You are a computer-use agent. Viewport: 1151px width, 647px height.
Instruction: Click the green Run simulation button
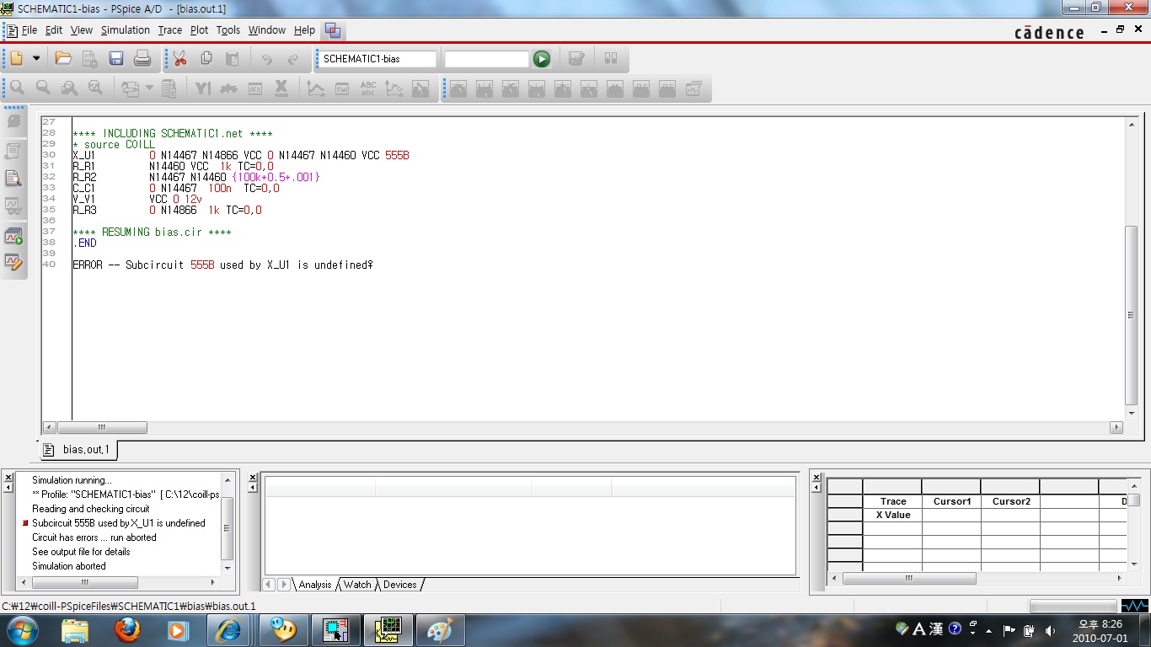(x=542, y=59)
